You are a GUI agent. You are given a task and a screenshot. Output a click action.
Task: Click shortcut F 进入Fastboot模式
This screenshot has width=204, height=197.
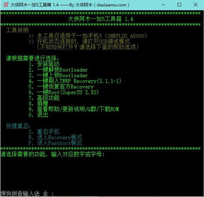pos(55,143)
